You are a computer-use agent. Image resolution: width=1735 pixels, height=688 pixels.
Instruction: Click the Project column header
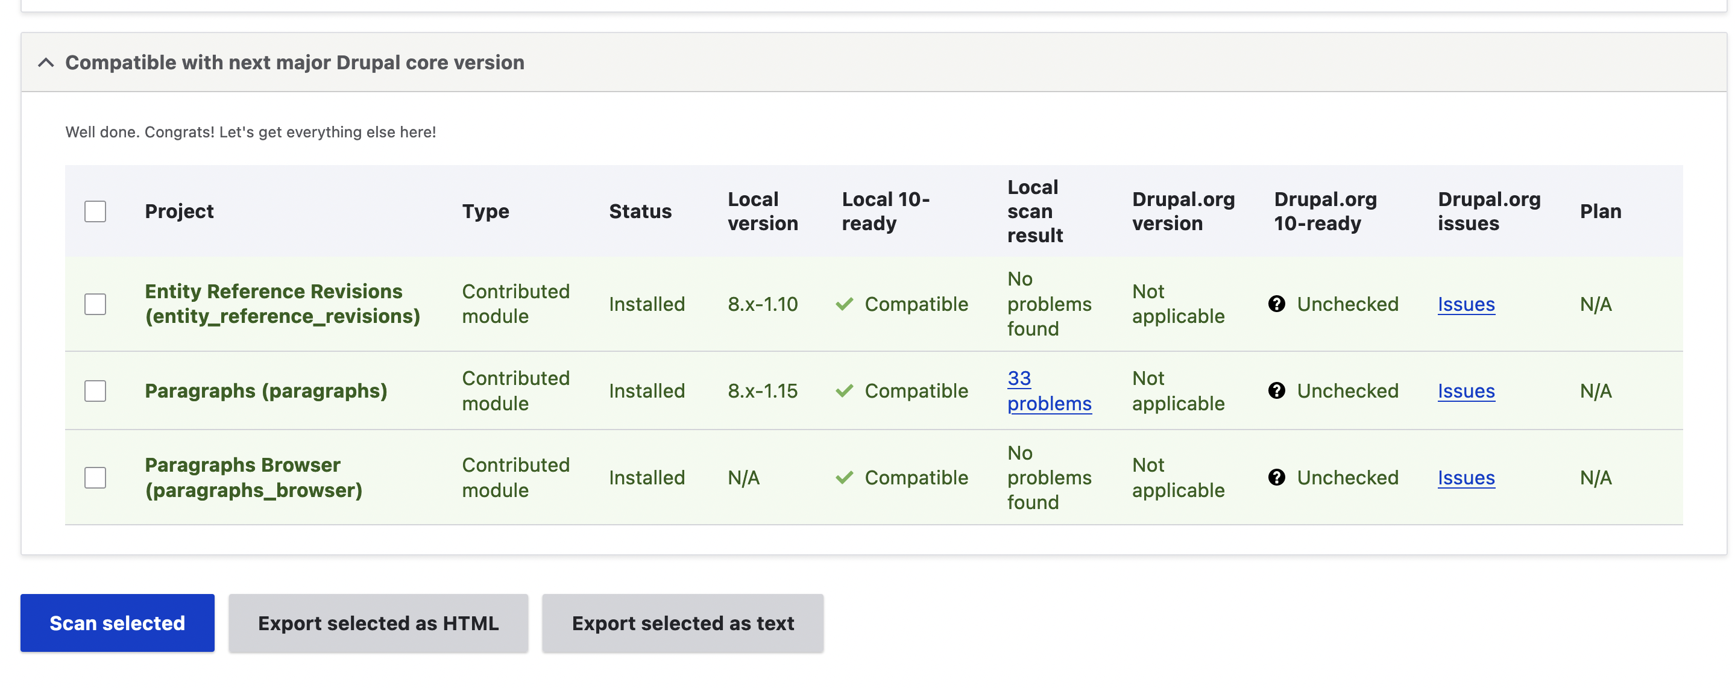pyautogui.click(x=179, y=211)
